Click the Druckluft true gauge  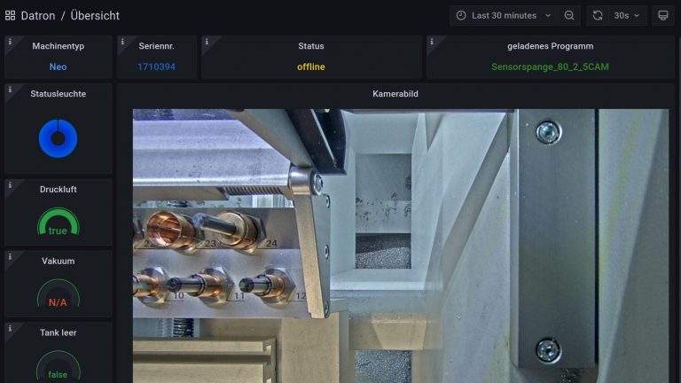pos(58,223)
